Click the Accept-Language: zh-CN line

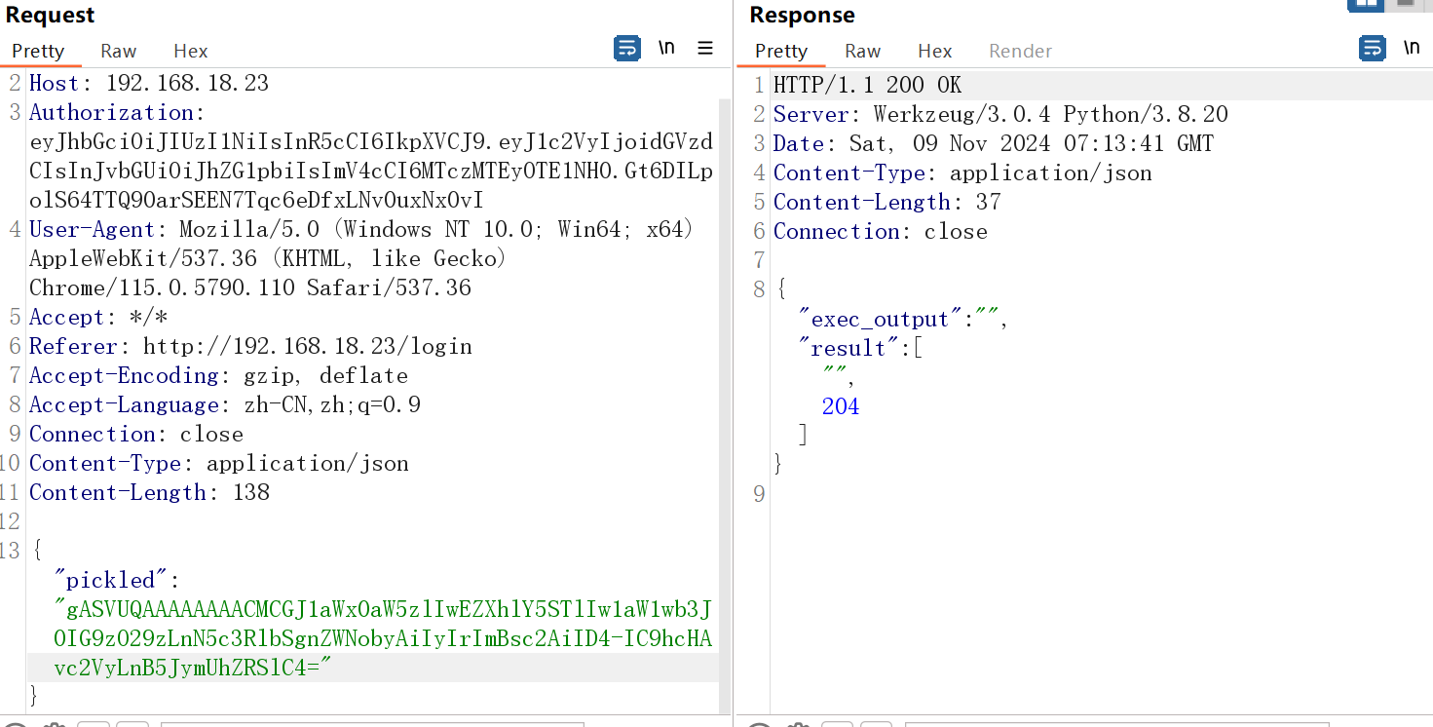click(x=225, y=404)
